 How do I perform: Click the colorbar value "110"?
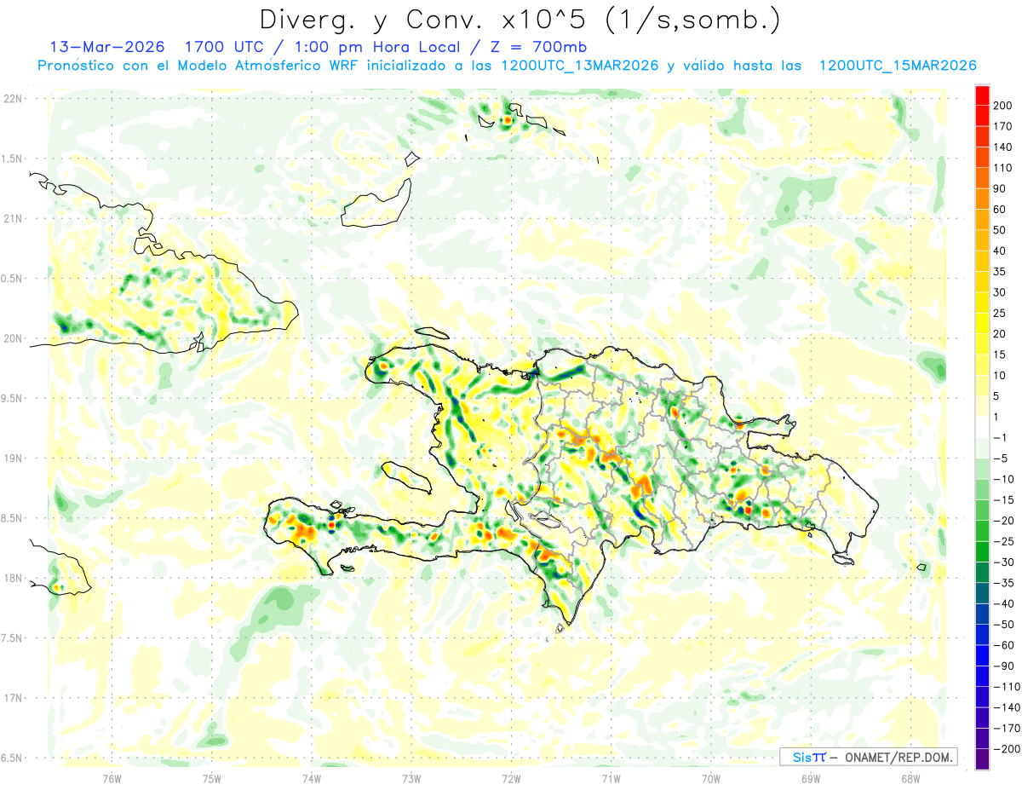point(1002,168)
